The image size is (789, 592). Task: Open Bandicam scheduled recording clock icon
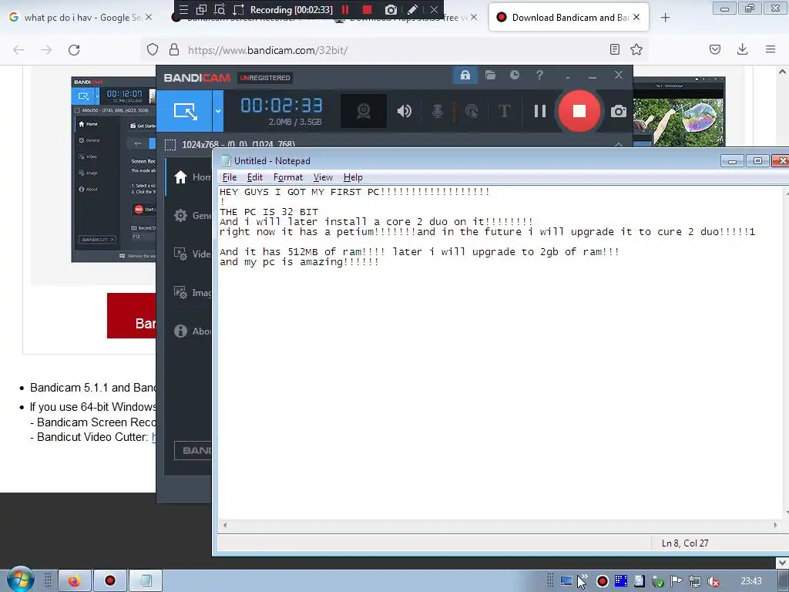point(514,75)
